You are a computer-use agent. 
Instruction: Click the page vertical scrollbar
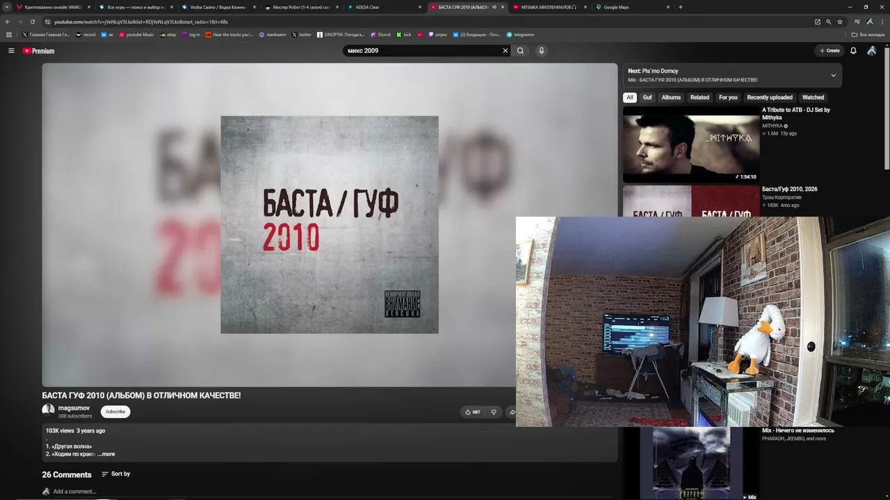coord(887,108)
